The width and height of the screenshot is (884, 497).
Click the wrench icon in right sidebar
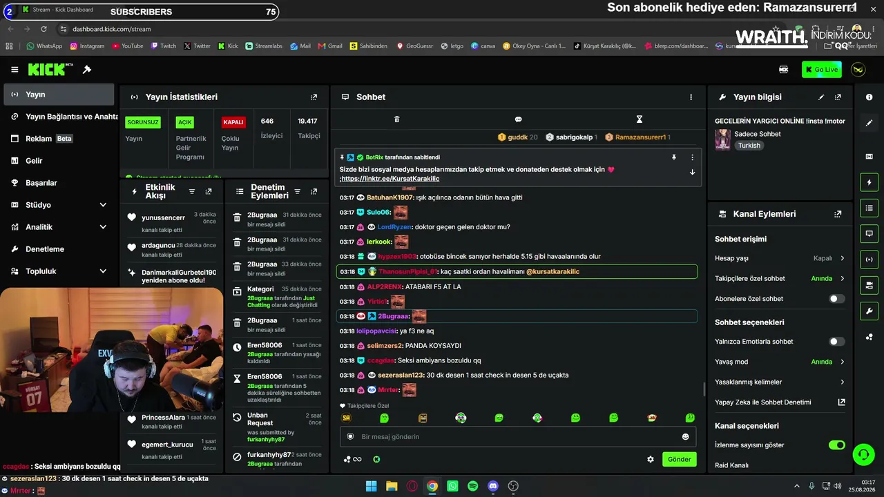click(x=869, y=311)
